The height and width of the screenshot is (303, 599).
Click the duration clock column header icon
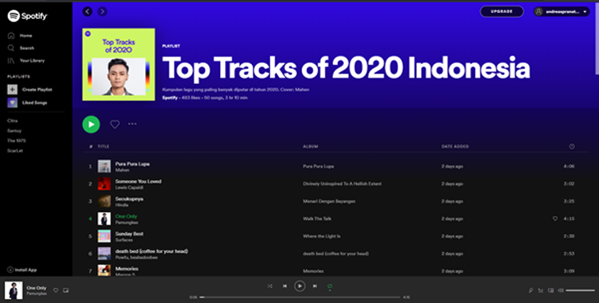[571, 146]
